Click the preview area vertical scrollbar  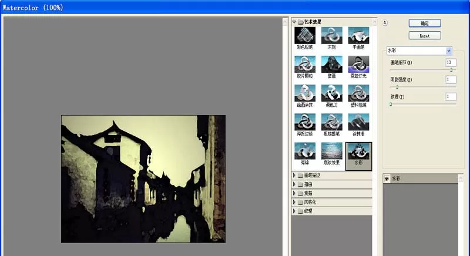(285, 137)
